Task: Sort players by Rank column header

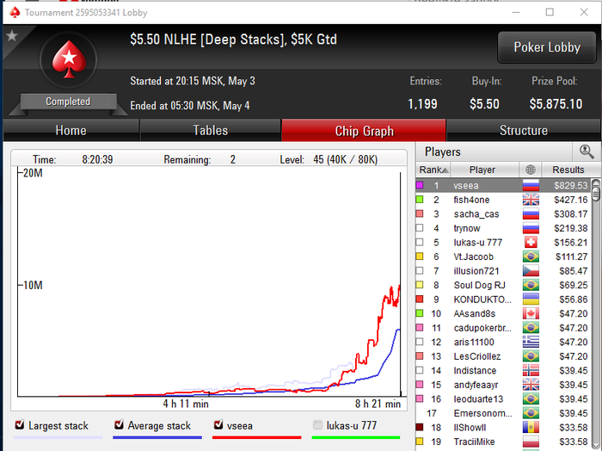Action: tap(433, 170)
